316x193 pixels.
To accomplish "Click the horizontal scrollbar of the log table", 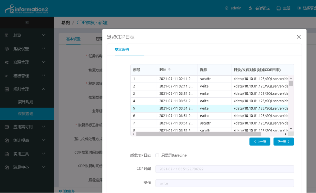I will [199, 134].
